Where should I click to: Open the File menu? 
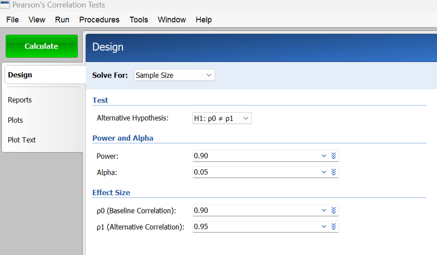tap(12, 20)
